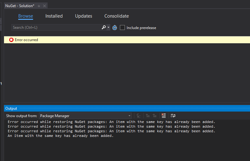Click 'Include prerelease' label text
The height and width of the screenshot is (161, 250).
click(x=141, y=28)
